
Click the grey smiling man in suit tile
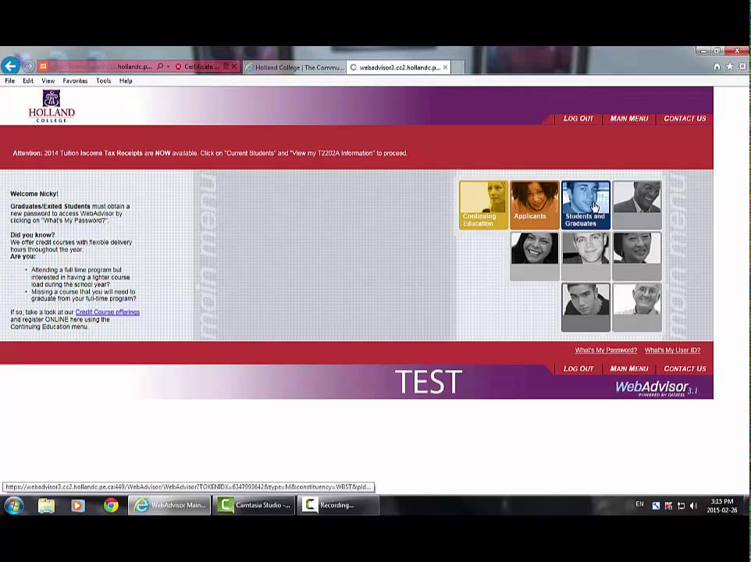(x=637, y=205)
